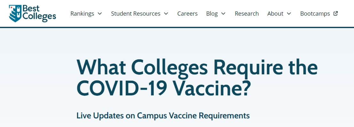Open the About menu item
354x127 pixels.
[x=275, y=13]
